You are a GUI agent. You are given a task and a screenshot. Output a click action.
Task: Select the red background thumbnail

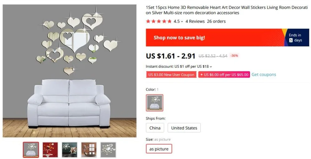(x=50, y=150)
